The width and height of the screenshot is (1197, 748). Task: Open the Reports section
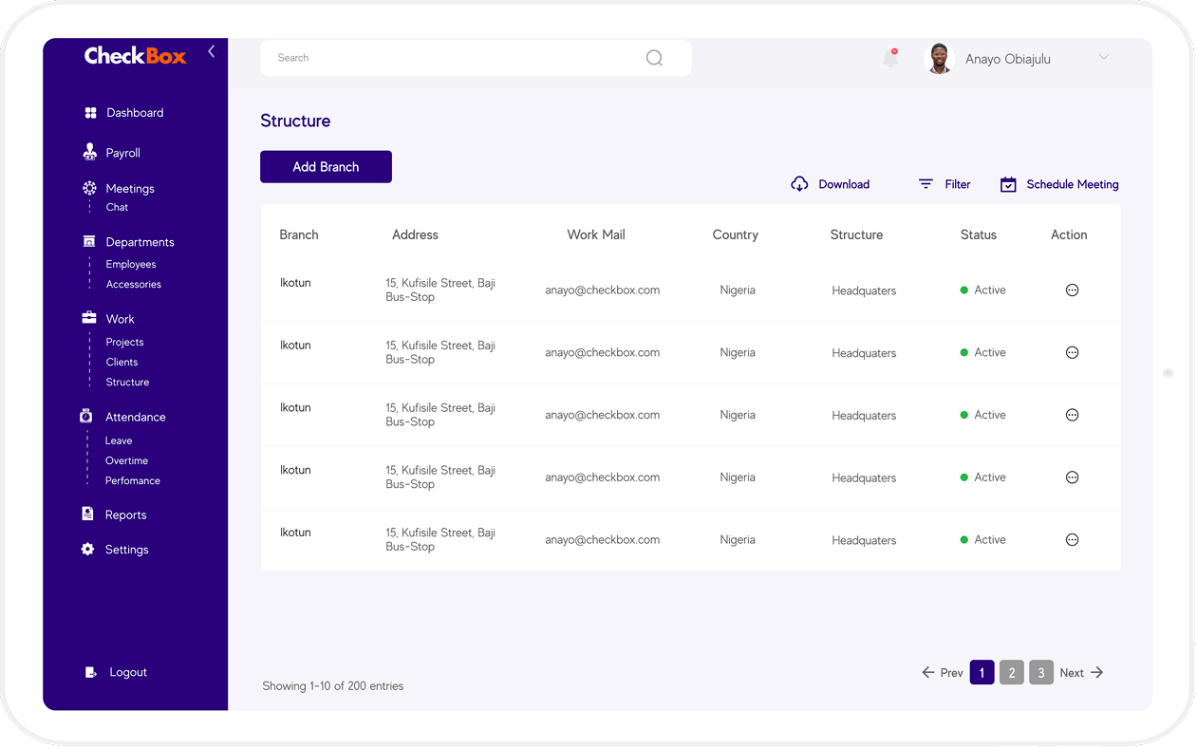125,514
